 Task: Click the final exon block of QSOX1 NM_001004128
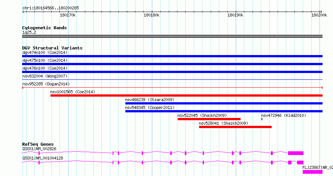pyautogui.click(x=300, y=163)
